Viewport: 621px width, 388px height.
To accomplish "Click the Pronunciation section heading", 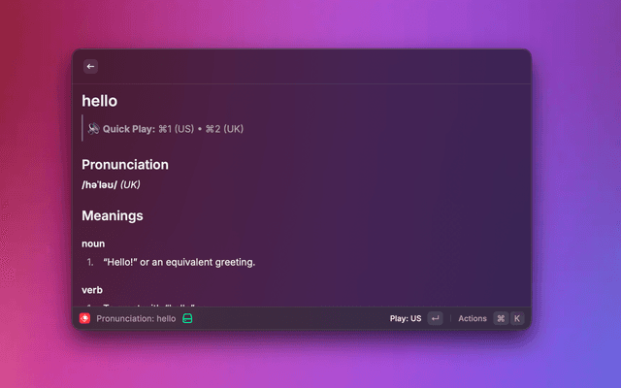I will click(x=125, y=165).
